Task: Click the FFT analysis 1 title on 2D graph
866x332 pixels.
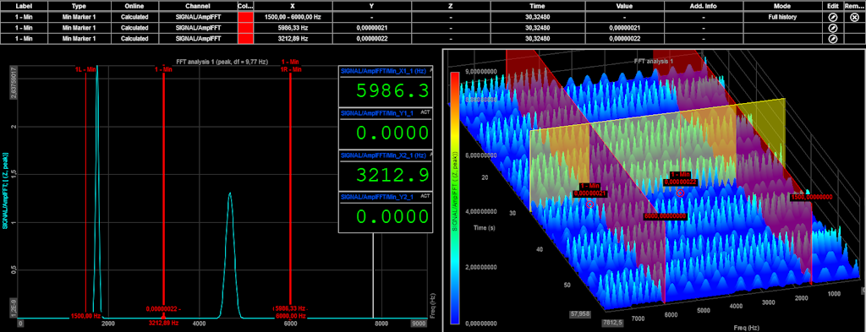Action: 222,62
